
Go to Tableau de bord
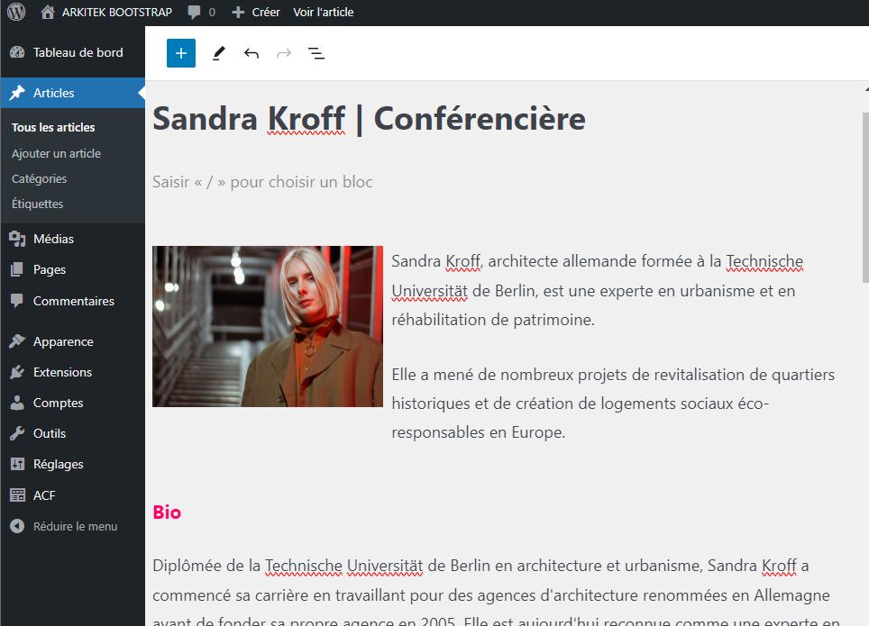[78, 52]
